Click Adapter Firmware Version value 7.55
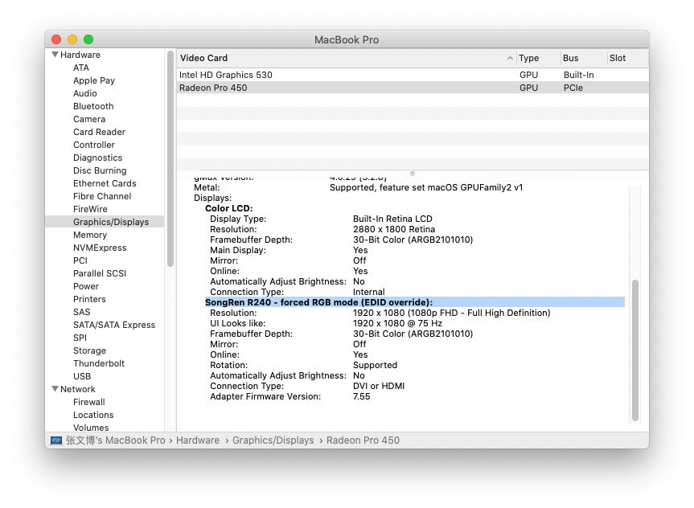Screen dimensions: 694x508 click(x=362, y=396)
